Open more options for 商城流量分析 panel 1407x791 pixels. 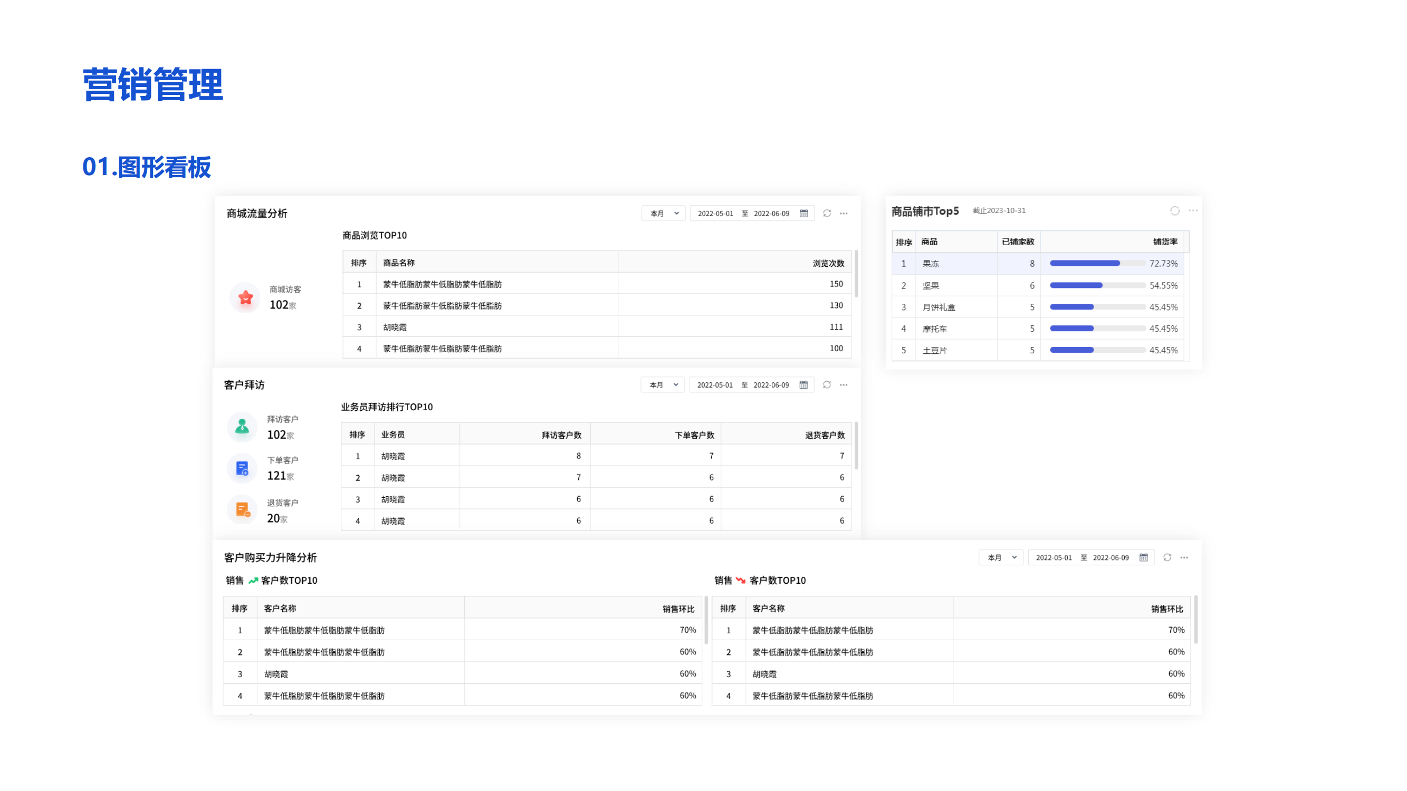pos(844,214)
